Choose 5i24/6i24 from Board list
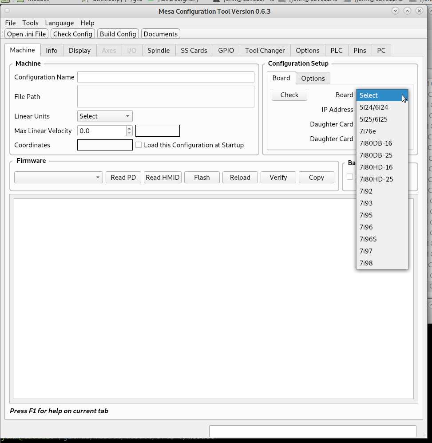The image size is (432, 443). click(382, 107)
